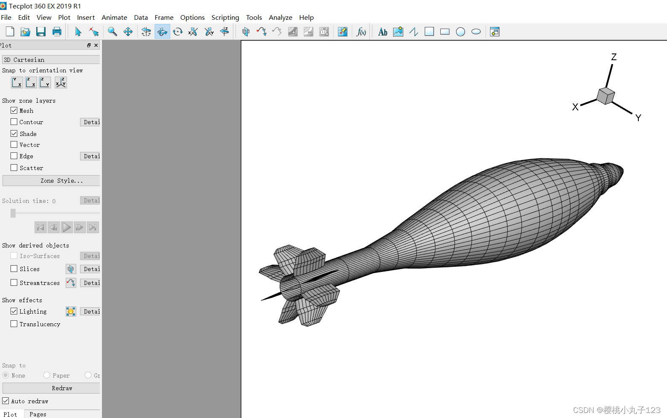
Task: Enable the Edge zone layer
Action: [14, 156]
